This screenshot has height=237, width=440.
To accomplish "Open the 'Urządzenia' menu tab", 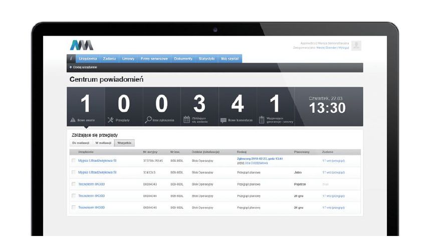I will [x=88, y=59].
